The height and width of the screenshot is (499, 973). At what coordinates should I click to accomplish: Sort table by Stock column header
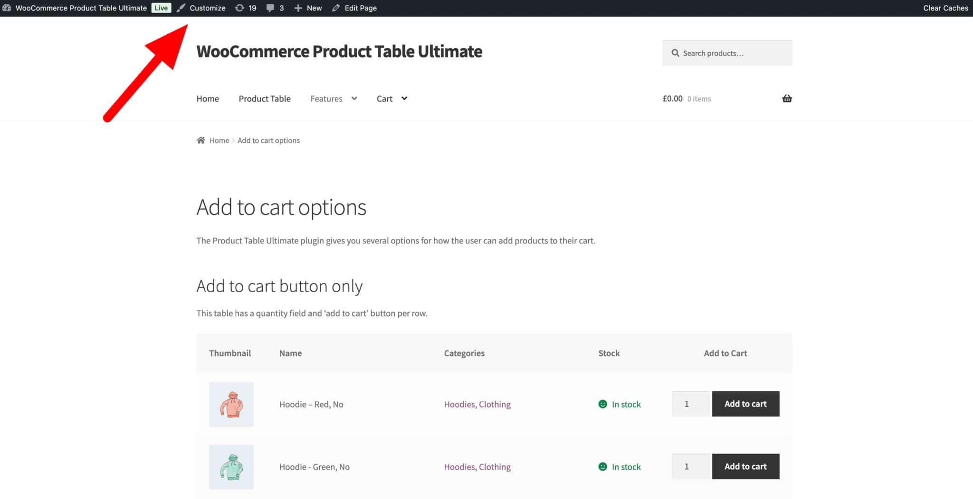(x=609, y=353)
